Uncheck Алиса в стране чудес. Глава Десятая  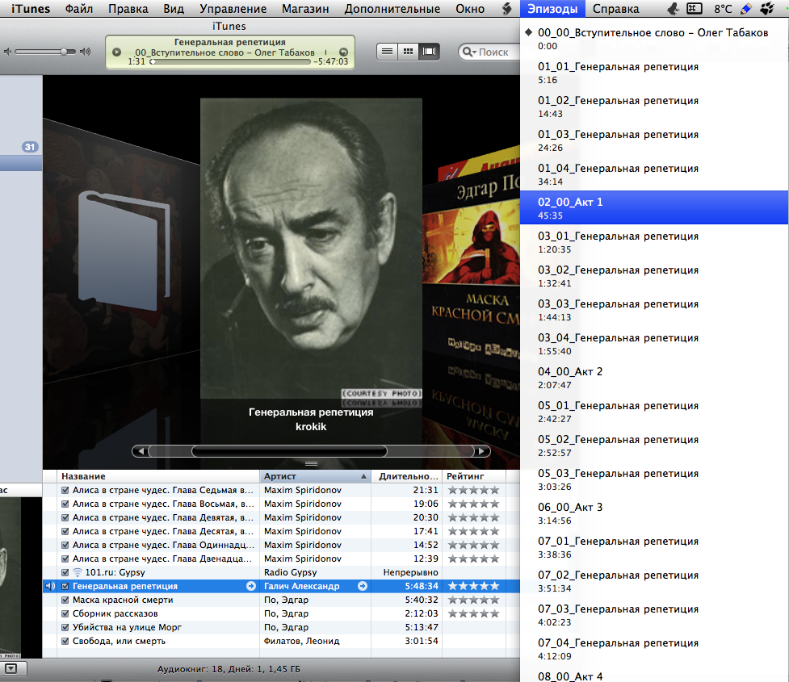click(65, 531)
